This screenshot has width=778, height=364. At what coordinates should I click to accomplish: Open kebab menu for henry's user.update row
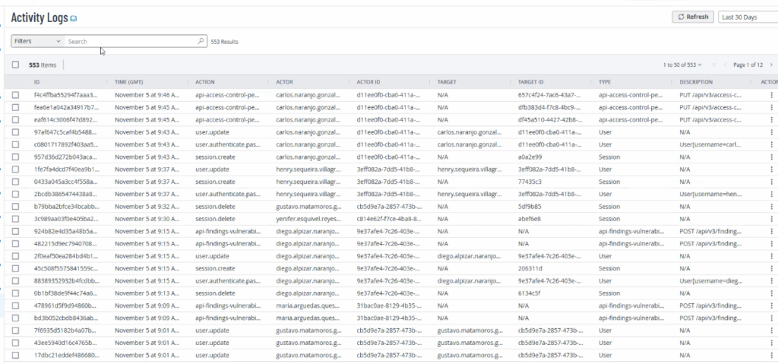click(771, 169)
